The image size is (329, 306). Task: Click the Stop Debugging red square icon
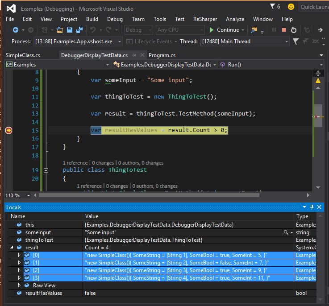click(283, 30)
